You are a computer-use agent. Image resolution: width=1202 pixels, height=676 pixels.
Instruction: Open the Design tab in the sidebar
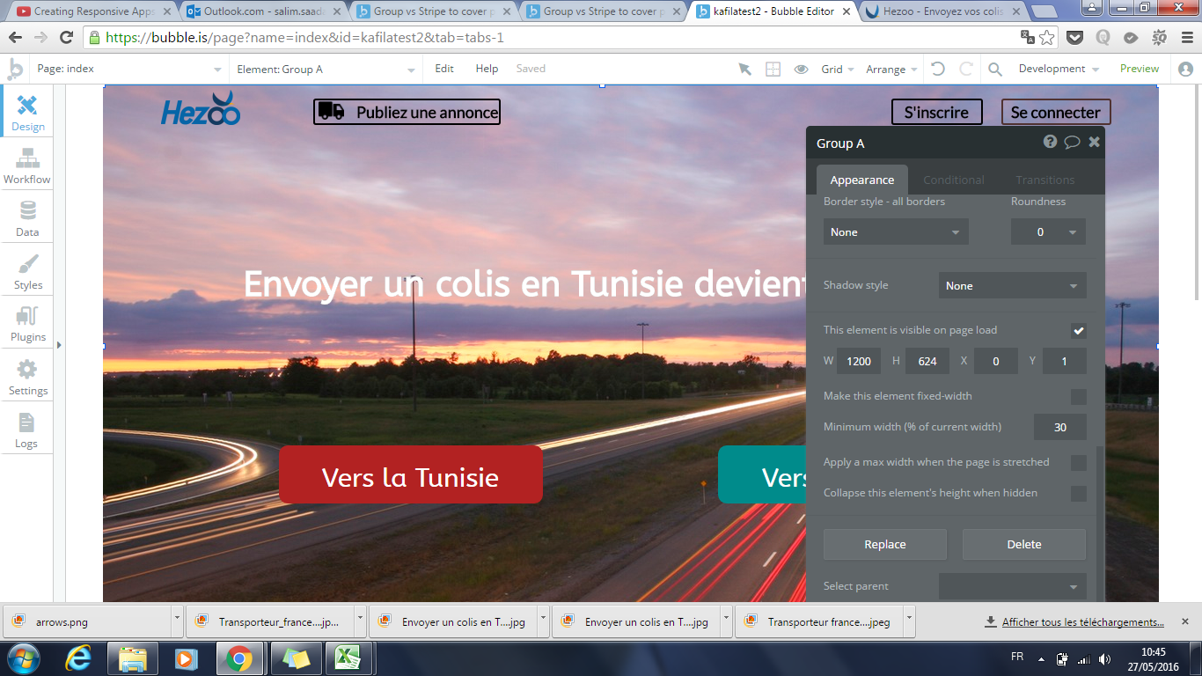[x=27, y=112]
